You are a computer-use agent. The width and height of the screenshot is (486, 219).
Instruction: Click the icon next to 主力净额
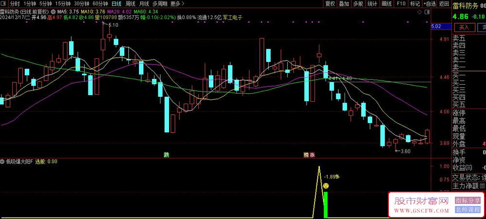[x=482, y=186]
